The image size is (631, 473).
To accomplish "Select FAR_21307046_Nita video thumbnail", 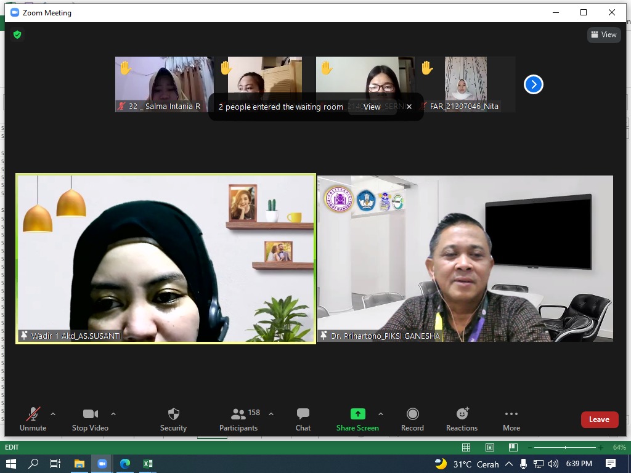I will 466,84.
